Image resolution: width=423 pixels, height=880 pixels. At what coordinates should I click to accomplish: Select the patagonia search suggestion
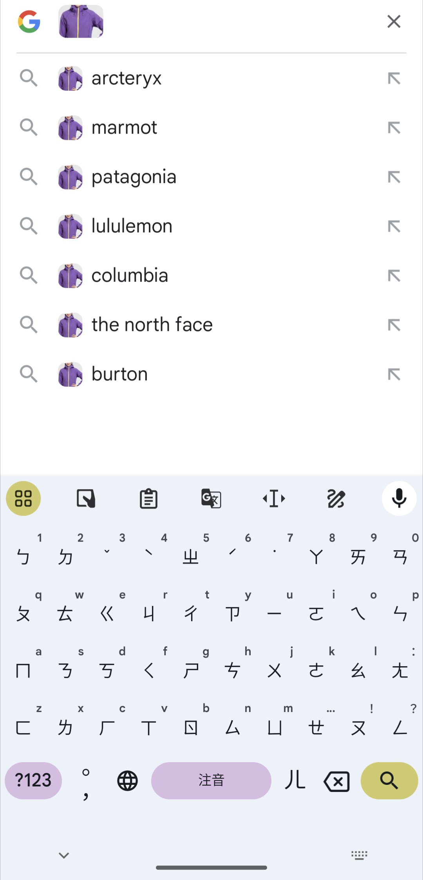(x=134, y=177)
